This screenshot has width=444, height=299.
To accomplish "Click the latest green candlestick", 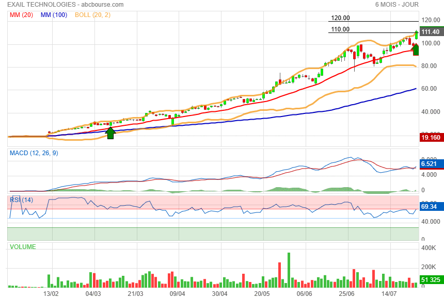I will tap(417, 35).
